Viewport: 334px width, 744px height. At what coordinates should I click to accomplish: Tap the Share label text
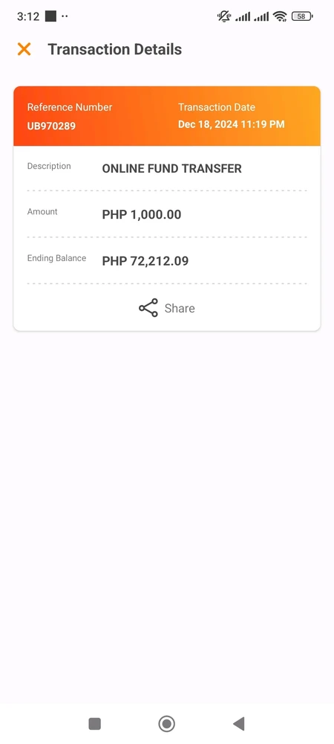pyautogui.click(x=180, y=309)
